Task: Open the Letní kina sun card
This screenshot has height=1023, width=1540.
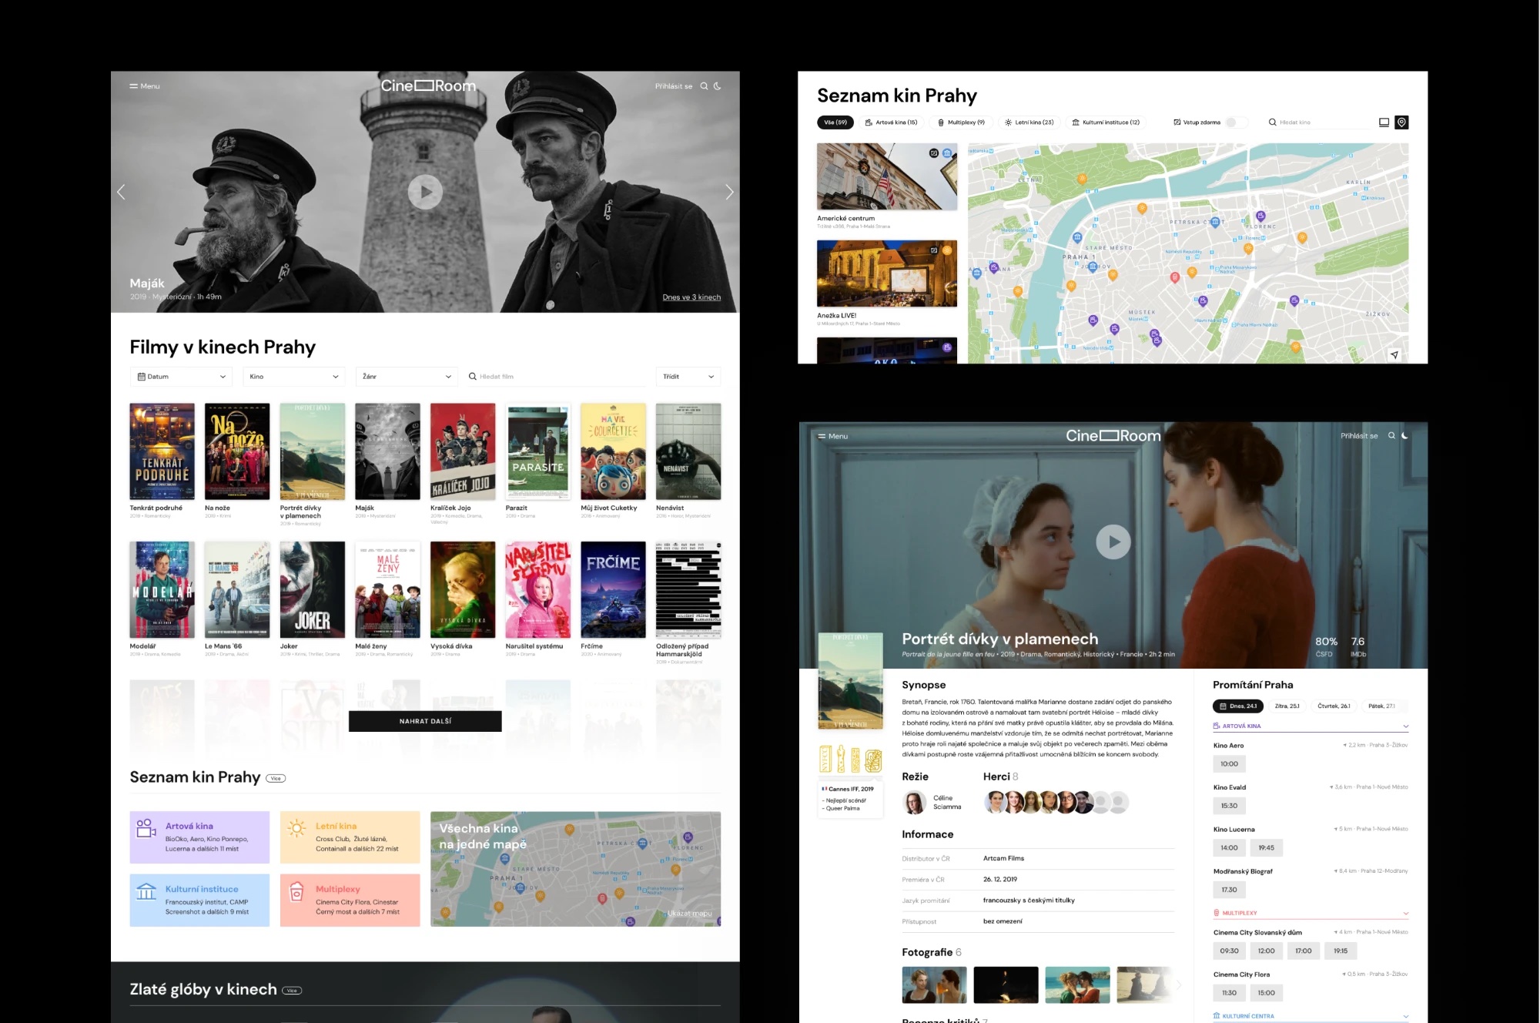Action: [350, 837]
